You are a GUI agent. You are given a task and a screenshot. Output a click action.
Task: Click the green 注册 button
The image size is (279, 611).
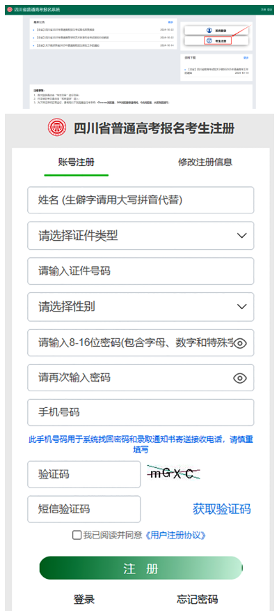(x=141, y=568)
